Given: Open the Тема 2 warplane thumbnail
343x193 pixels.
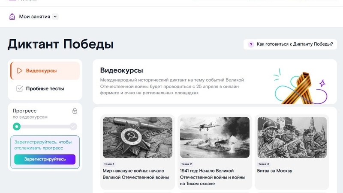Looking at the screenshot, I should coord(214,137).
